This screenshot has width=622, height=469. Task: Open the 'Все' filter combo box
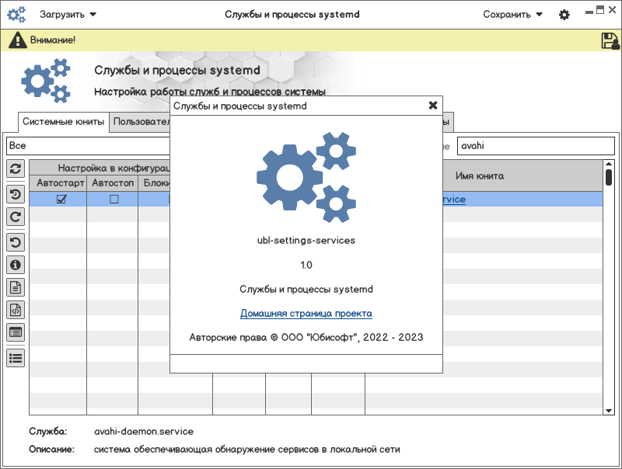[x=87, y=146]
